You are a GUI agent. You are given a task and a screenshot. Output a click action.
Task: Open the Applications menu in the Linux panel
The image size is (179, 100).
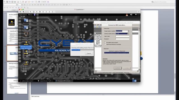pos(23,15)
